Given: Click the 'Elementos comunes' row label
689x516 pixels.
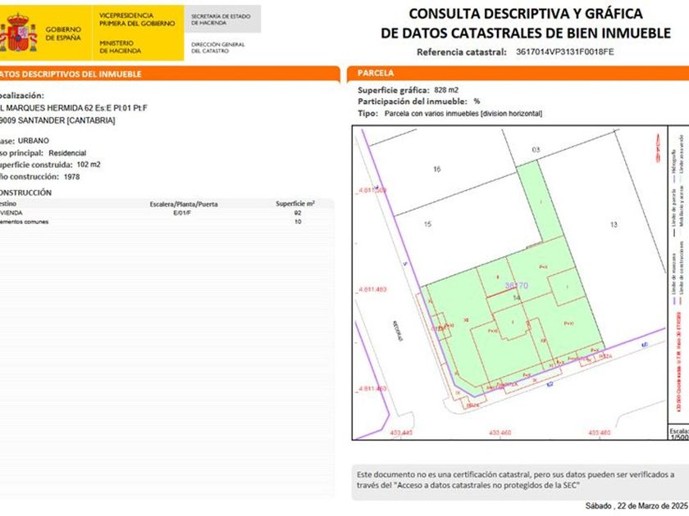Looking at the screenshot, I should coord(24,222).
